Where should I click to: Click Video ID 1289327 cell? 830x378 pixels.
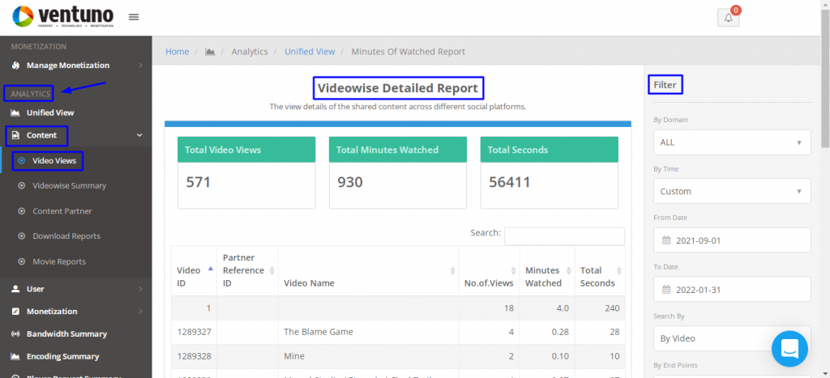coord(194,332)
